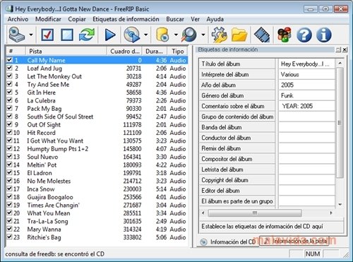Sort by the Pista column header
353x262 pixels.
click(66, 51)
